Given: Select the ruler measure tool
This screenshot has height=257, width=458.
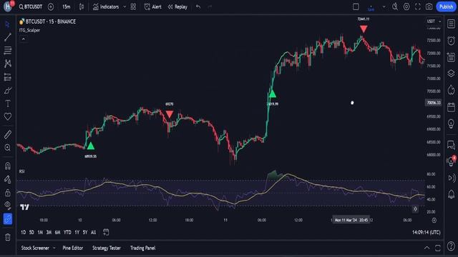Looking at the screenshot, I should pyautogui.click(x=8, y=134).
